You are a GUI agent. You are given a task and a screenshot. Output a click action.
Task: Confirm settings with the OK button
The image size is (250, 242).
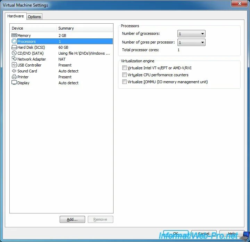pos(176,234)
